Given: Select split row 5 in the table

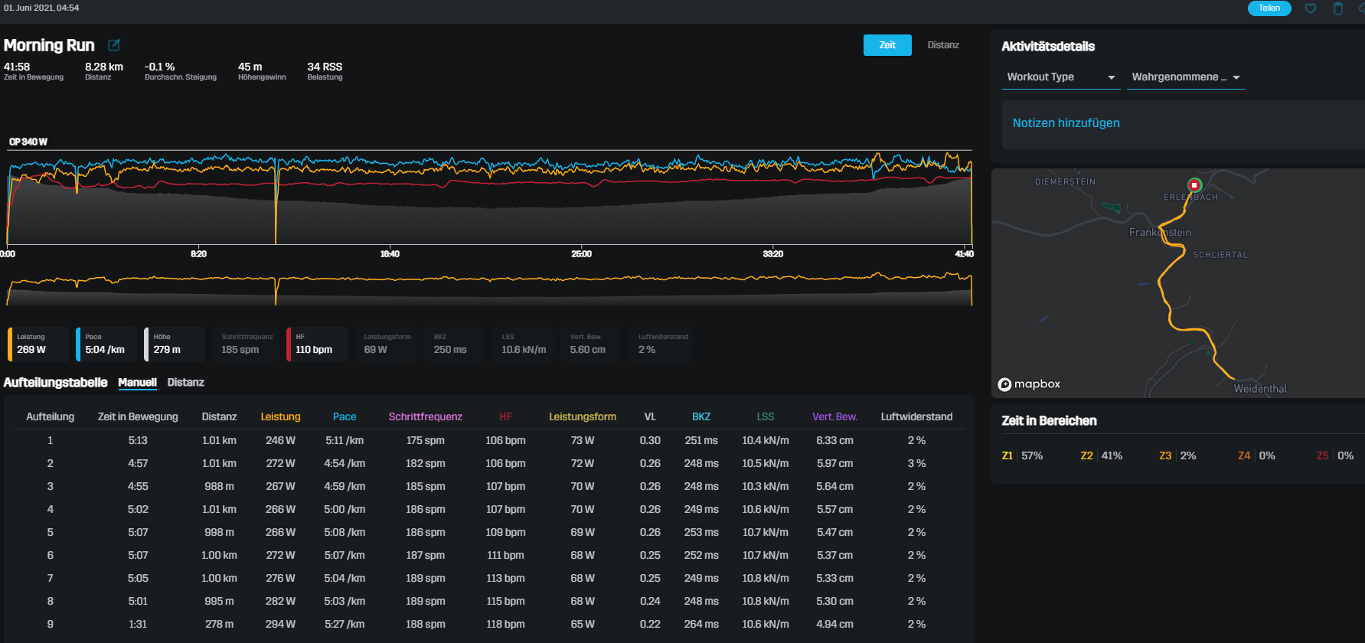Looking at the screenshot, I should coord(490,532).
